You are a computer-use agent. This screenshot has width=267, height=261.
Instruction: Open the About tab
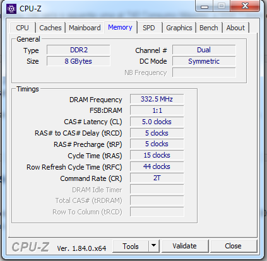pyautogui.click(x=235, y=28)
